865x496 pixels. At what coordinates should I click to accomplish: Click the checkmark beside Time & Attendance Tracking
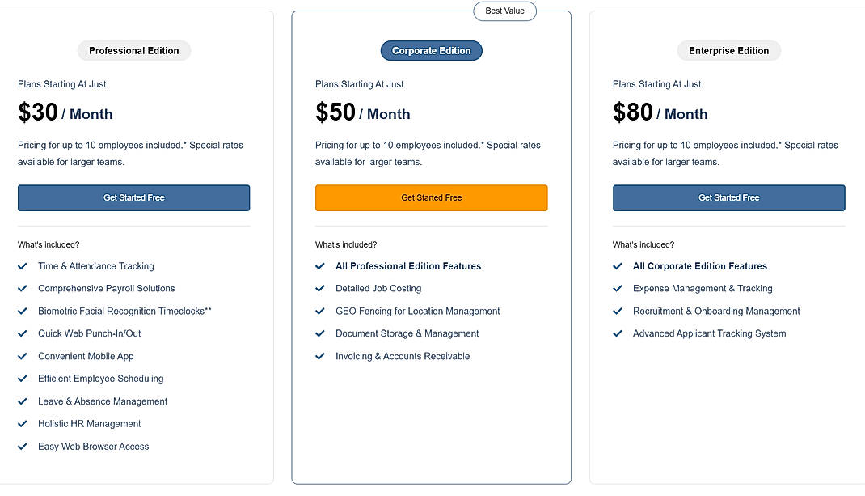[23, 266]
